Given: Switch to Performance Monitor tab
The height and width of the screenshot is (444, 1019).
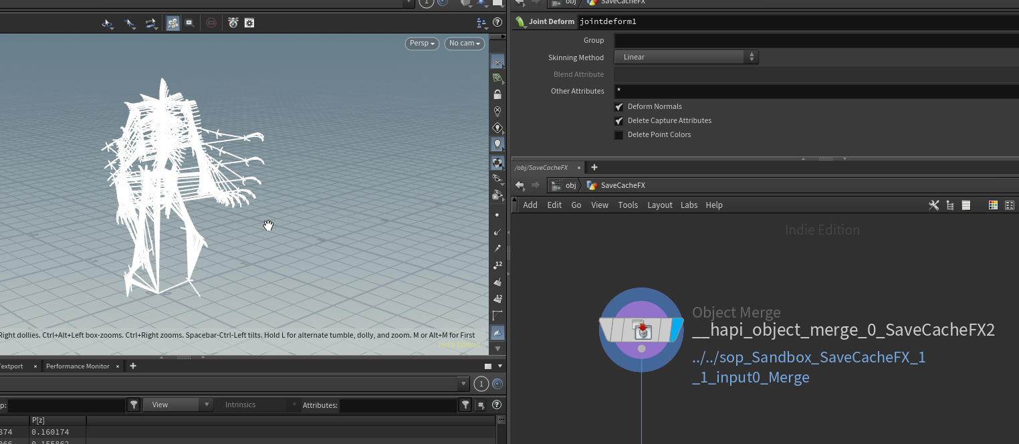Looking at the screenshot, I should click(x=78, y=366).
